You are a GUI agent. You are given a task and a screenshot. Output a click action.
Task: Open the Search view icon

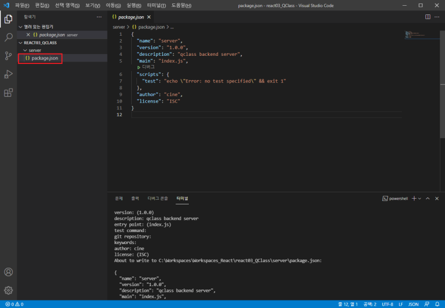(x=8, y=37)
